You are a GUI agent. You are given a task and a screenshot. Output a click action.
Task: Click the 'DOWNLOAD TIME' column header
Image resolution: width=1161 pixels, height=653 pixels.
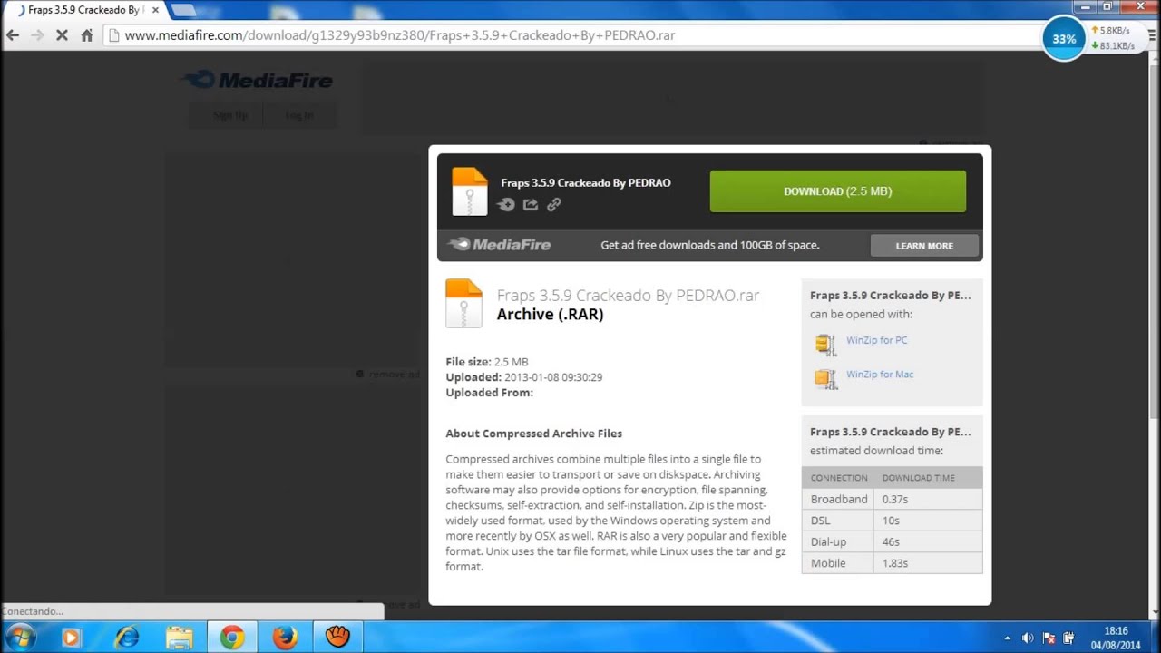coord(918,478)
